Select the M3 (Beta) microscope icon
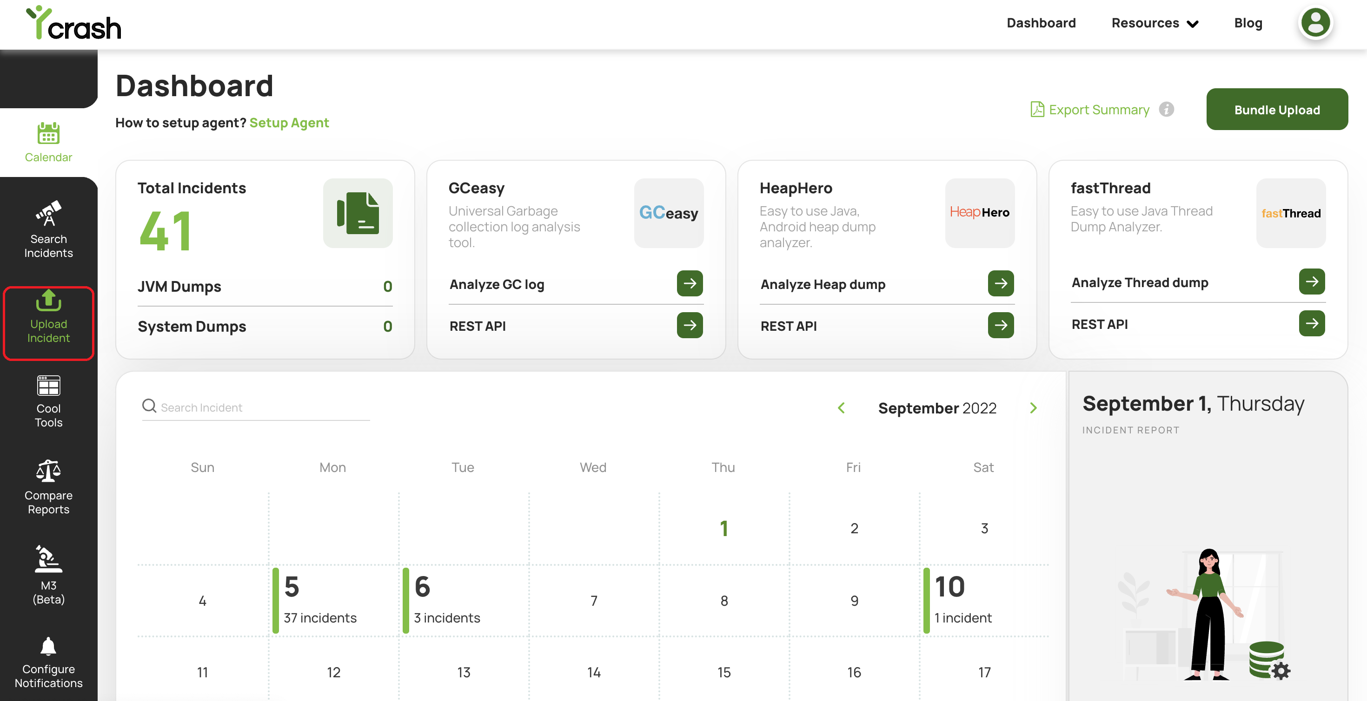This screenshot has width=1367, height=701. [48, 559]
